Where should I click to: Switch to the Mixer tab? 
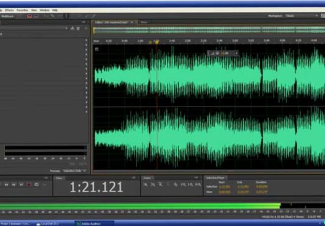144,22
